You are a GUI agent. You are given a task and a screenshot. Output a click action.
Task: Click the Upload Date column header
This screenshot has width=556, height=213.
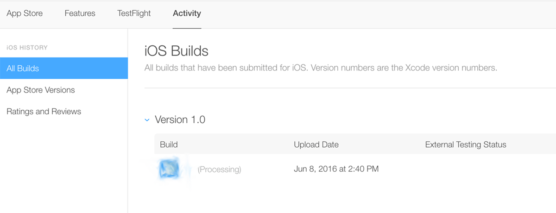316,144
